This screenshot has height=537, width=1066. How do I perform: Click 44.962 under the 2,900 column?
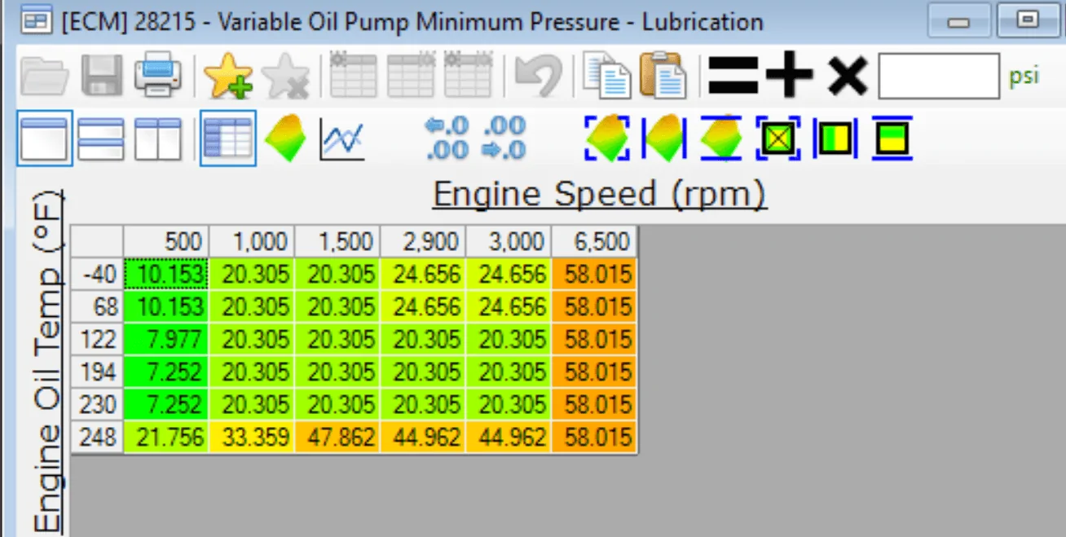tap(423, 437)
